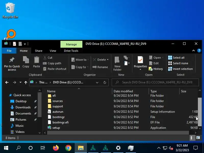
Task: Go back with the Back arrow
Action: pos(7,82)
